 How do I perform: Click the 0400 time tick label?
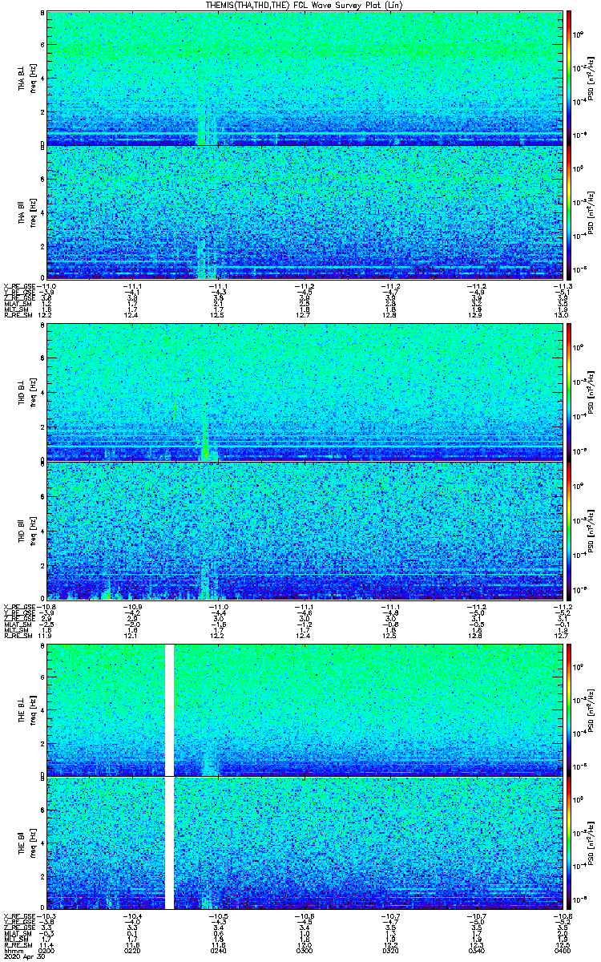561,949
